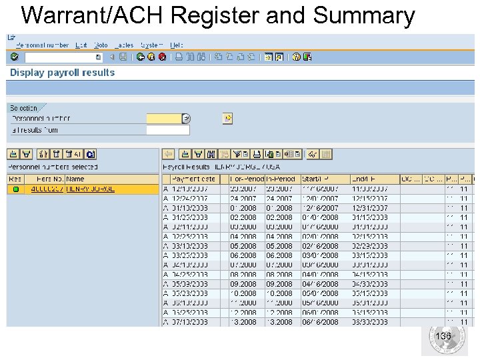Click the blue refresh icon in left toolbar
Image resolution: width=480 pixels, height=360 pixels.
tap(90, 154)
